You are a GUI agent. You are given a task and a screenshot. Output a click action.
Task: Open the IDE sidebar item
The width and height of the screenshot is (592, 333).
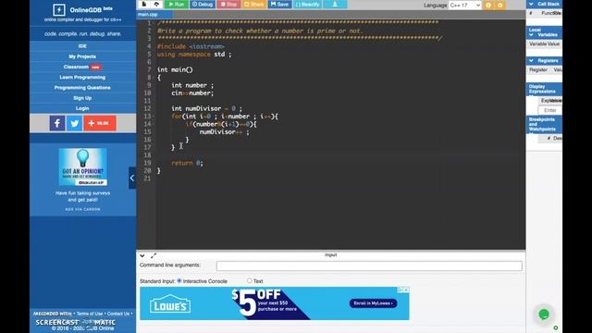[x=82, y=46]
